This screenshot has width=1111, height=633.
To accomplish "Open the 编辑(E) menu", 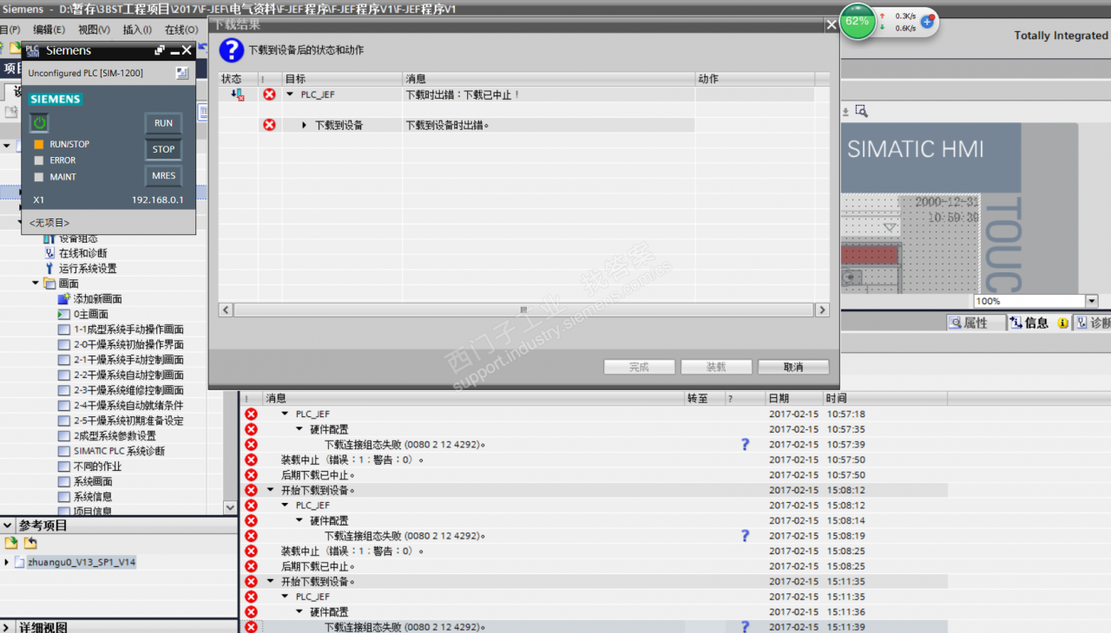I will click(x=49, y=29).
